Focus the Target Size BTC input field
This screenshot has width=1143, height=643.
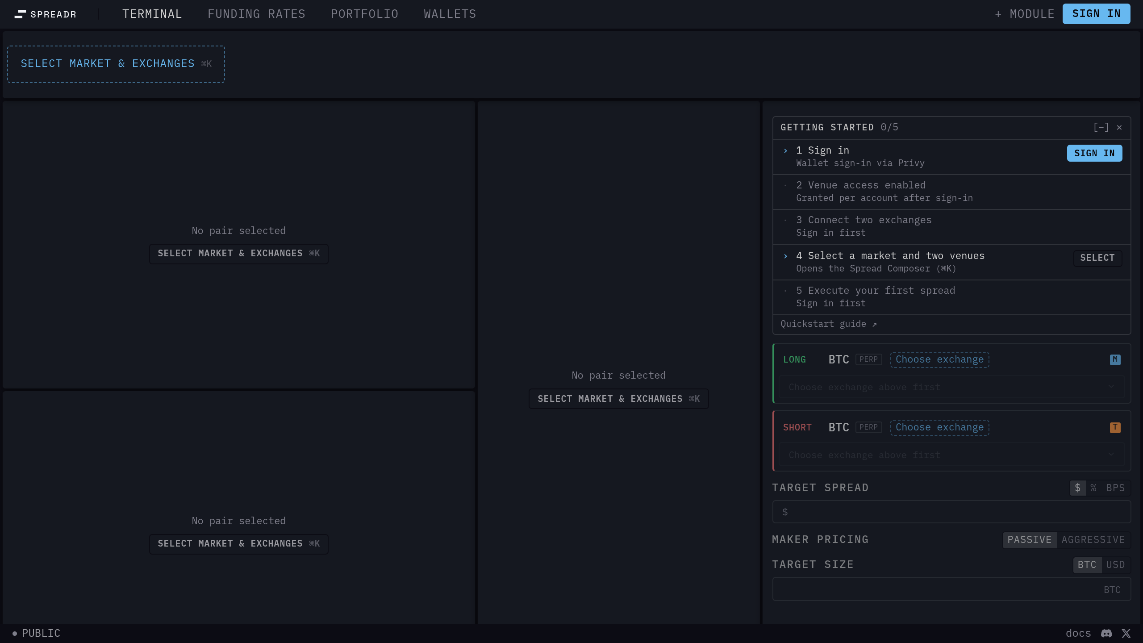click(x=951, y=589)
